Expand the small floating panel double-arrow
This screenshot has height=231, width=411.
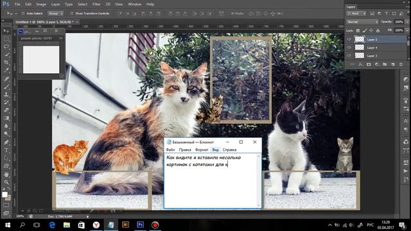[61, 38]
